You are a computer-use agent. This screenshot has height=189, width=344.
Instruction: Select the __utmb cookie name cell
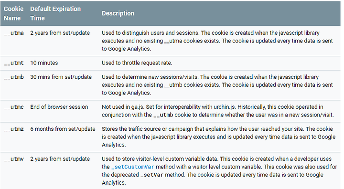click(14, 77)
